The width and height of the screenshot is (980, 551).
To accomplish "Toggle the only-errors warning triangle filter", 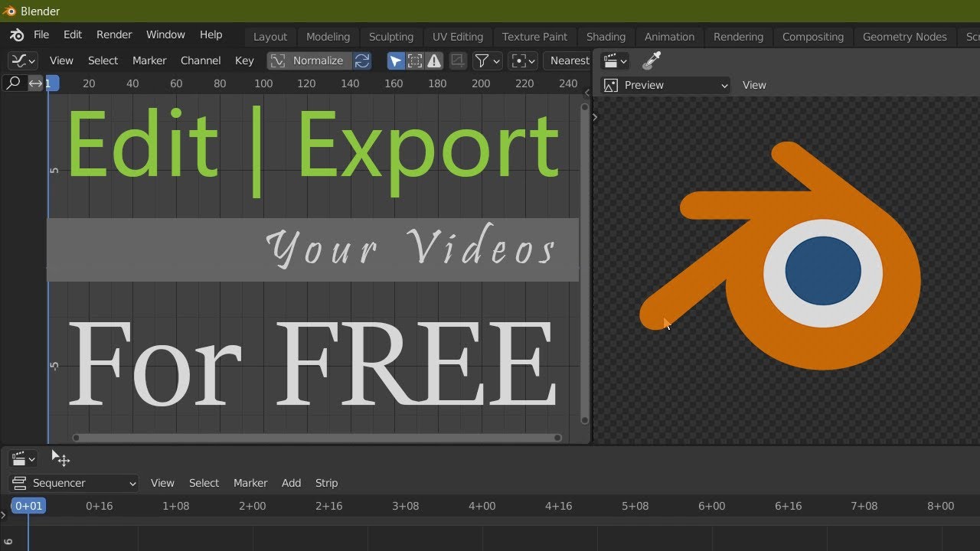I will tap(434, 60).
